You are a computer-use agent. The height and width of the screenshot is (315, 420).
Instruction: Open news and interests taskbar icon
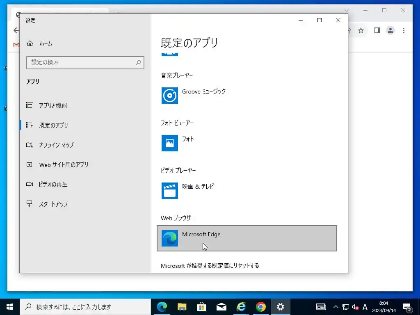tap(321, 307)
